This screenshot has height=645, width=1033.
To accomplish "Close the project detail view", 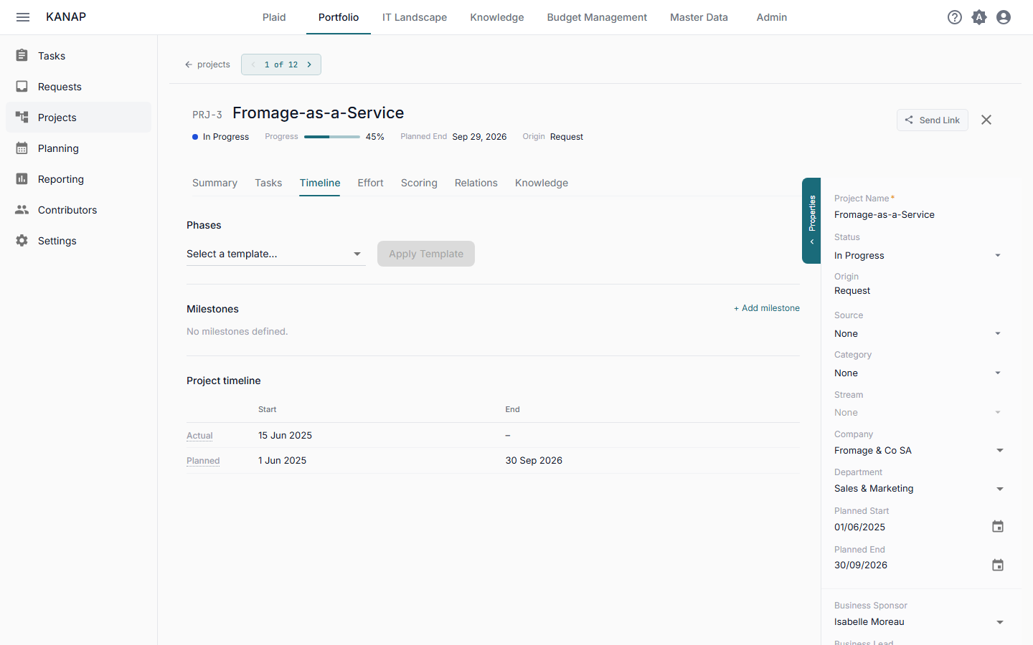I will pyautogui.click(x=986, y=120).
